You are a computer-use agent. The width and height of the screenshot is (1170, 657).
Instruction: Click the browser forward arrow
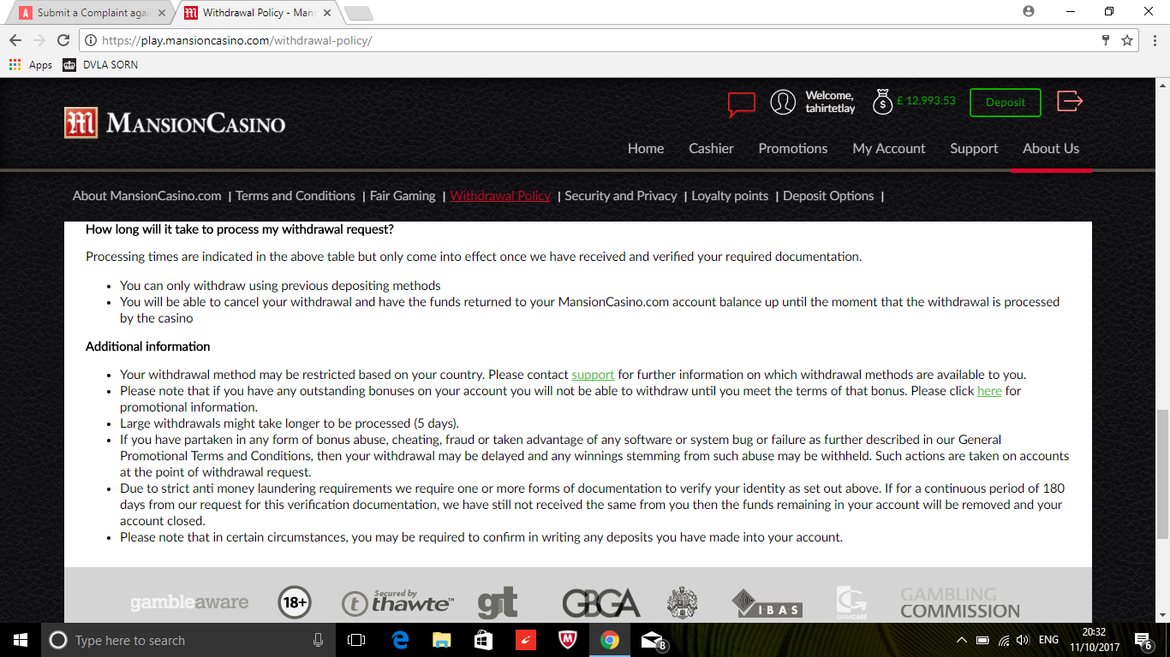pyautogui.click(x=39, y=40)
